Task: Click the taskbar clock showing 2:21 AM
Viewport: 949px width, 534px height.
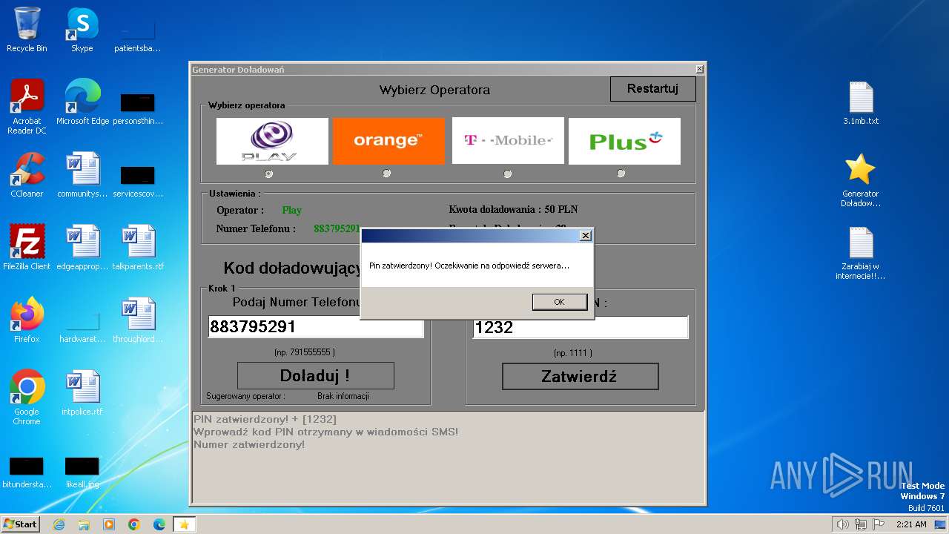Action: [912, 524]
